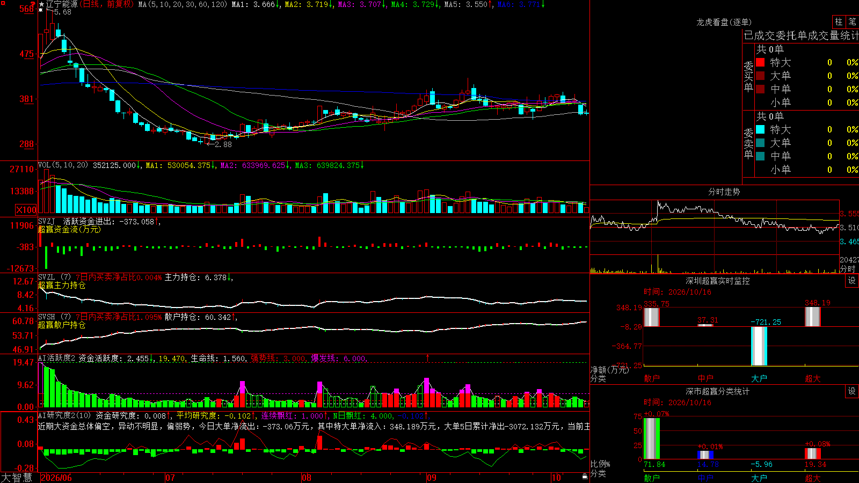Image resolution: width=859 pixels, height=483 pixels.
Task: Click the (日线, 前复权) period label
Action: coord(106,4)
